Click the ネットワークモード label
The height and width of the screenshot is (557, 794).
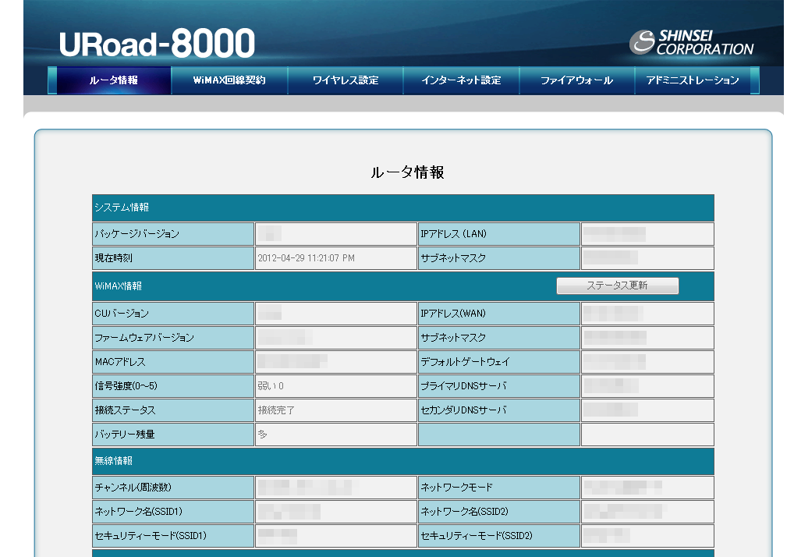[x=456, y=487]
